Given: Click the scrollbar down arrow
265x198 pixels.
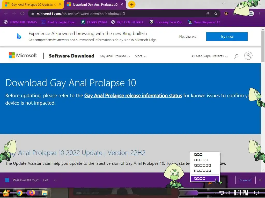Looking at the screenshot, I should [263, 170].
